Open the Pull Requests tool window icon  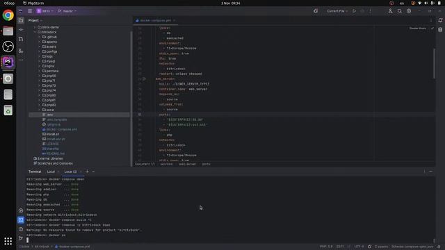(x=21, y=39)
